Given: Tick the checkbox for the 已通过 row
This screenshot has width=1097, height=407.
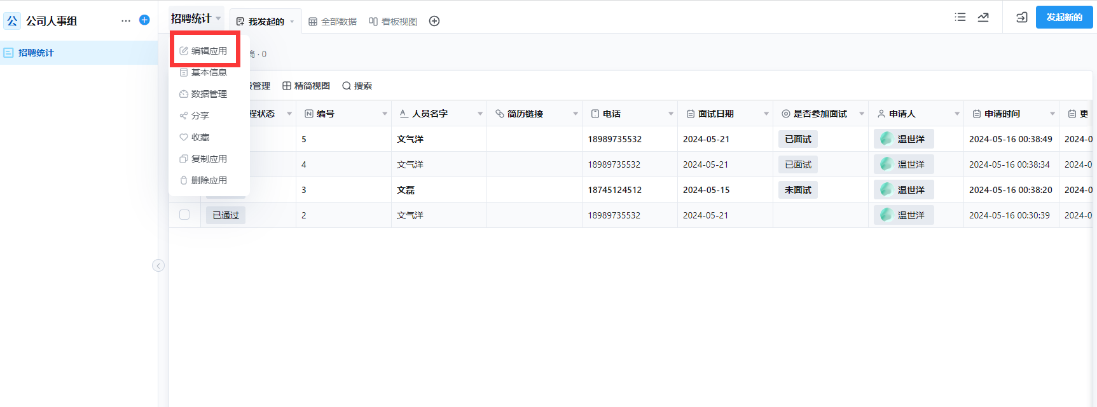Looking at the screenshot, I should [x=184, y=215].
